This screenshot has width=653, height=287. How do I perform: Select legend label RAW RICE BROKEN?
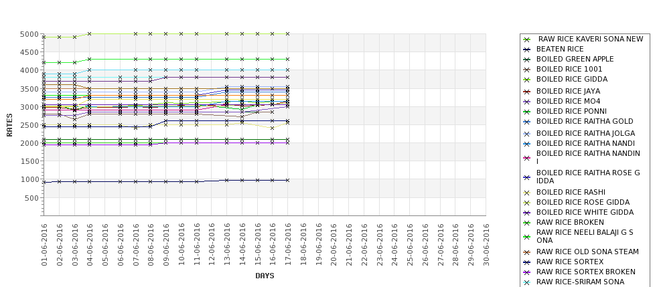coord(570,222)
